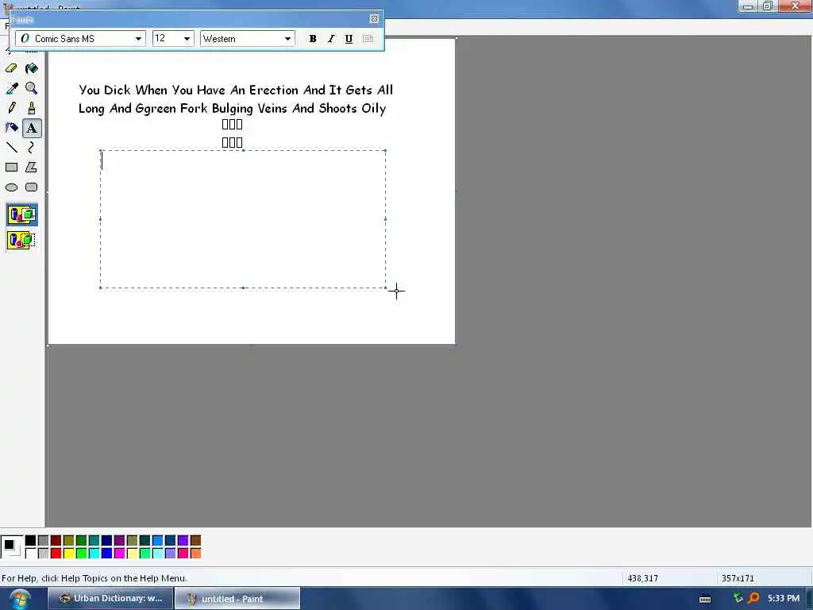The image size is (813, 610).
Task: Close the Fonts toolbar
Action: pyautogui.click(x=375, y=19)
